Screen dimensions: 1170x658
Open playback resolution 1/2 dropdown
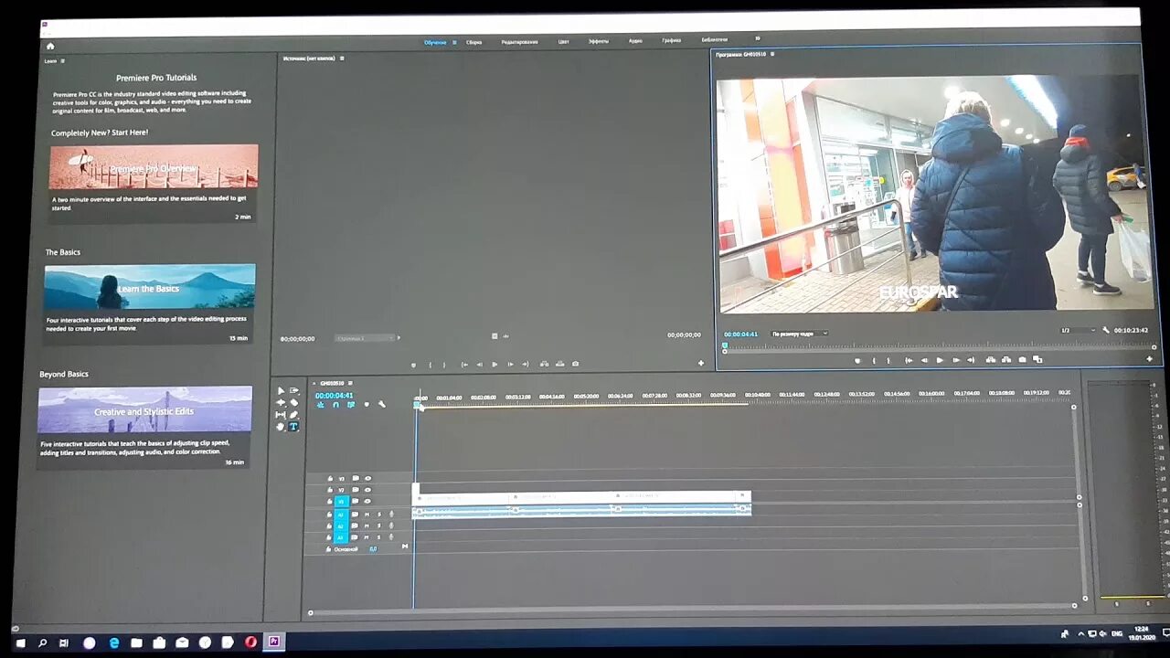point(1079,330)
